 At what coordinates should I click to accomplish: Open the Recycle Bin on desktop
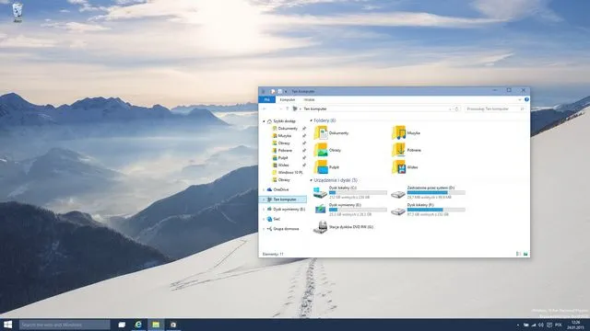point(18,12)
